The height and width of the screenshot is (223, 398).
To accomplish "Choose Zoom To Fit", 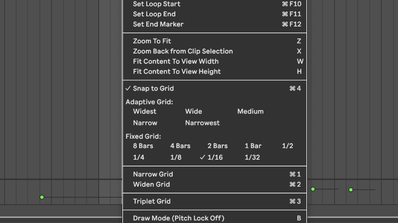I will pyautogui.click(x=152, y=41).
